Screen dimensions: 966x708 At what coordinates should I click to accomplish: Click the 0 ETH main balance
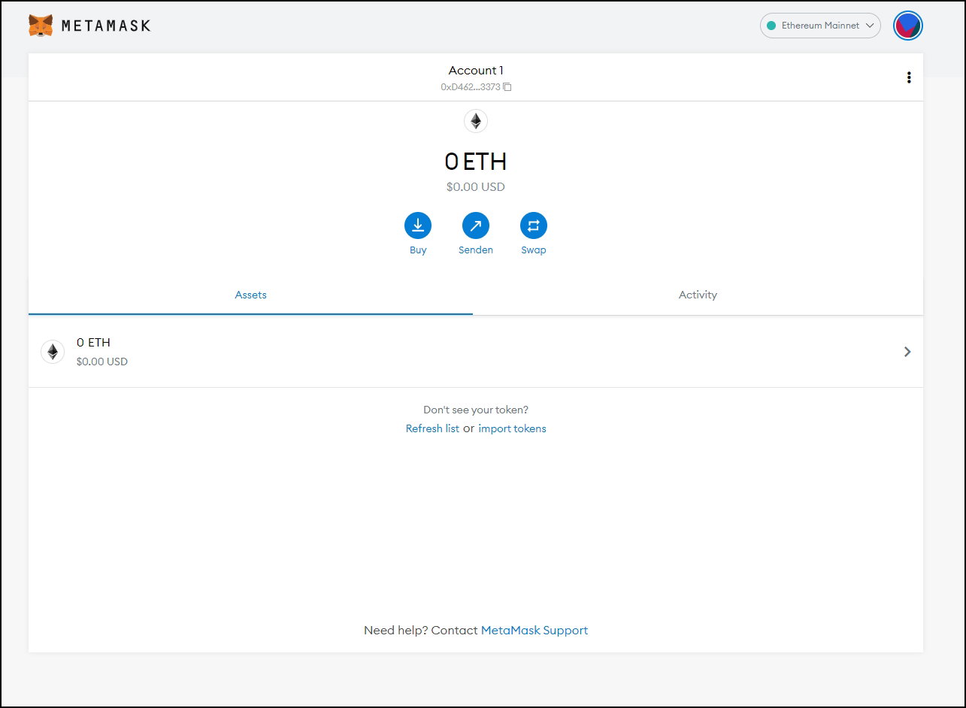(x=476, y=162)
